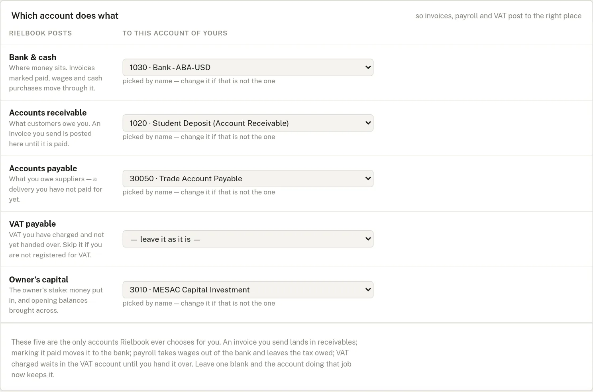Click the 'VAT payable' row heading
This screenshot has height=392, width=593.
point(32,224)
